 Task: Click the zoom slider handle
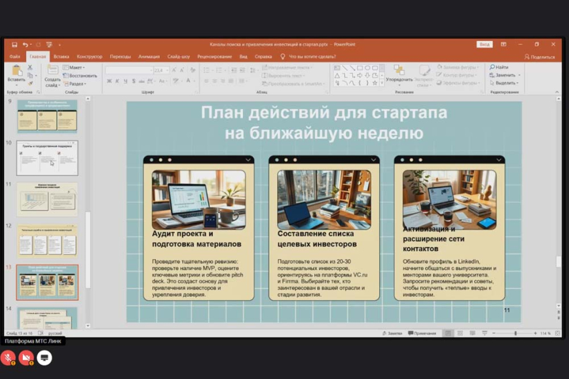click(515, 333)
